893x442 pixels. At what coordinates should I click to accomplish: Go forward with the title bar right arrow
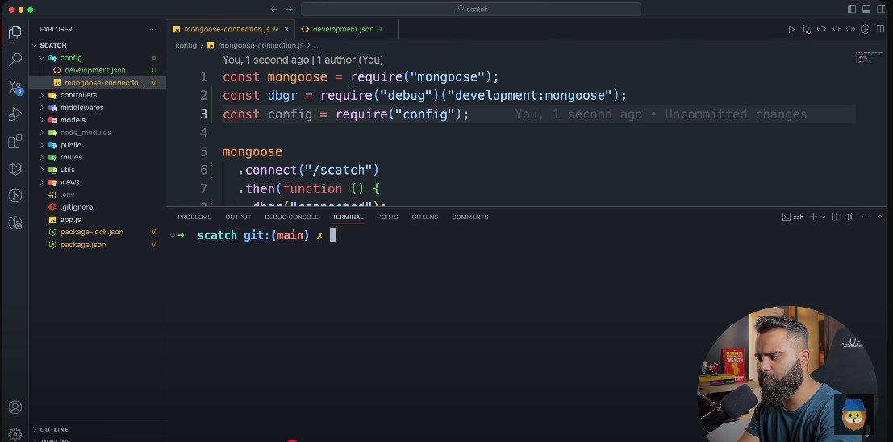289,9
